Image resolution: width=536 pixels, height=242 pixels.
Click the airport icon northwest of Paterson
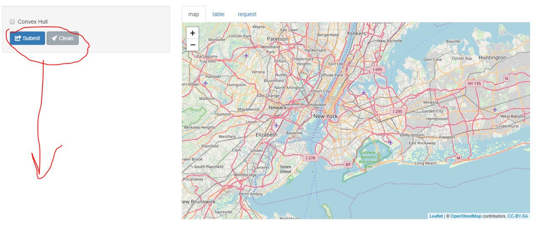click(x=246, y=55)
